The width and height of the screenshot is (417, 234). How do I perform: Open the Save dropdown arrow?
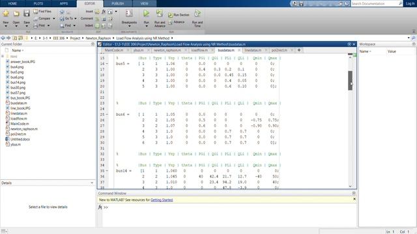[27, 26]
